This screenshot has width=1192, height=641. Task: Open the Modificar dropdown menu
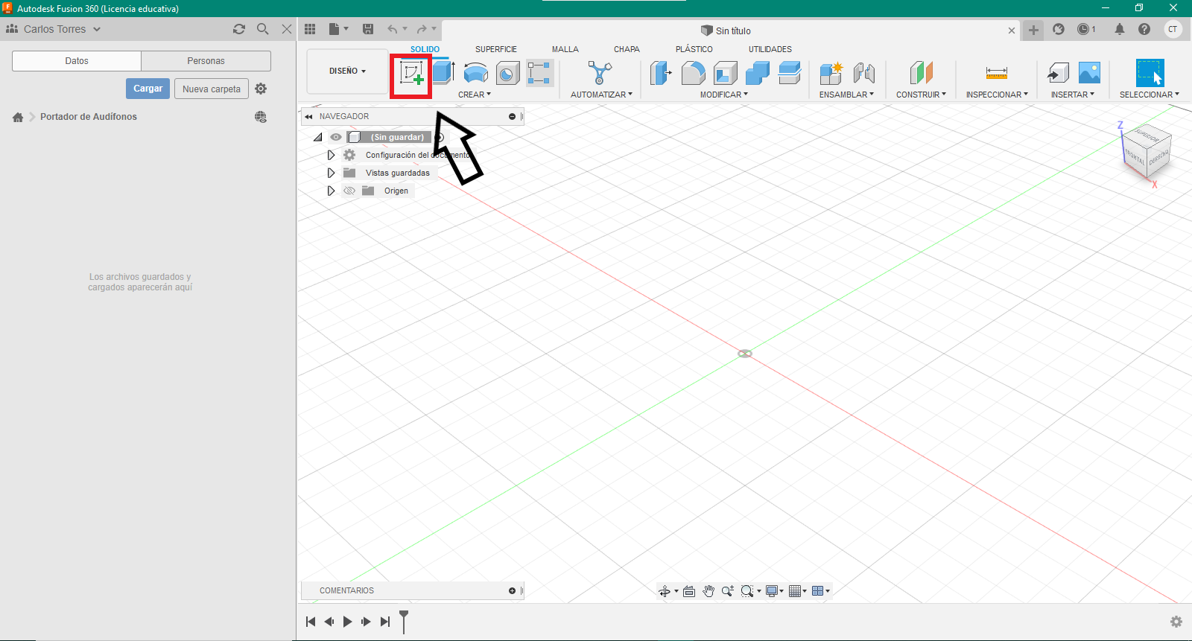[723, 95]
